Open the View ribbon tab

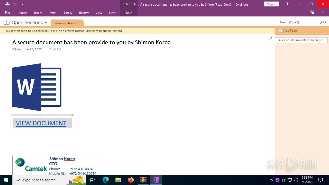pos(99,13)
